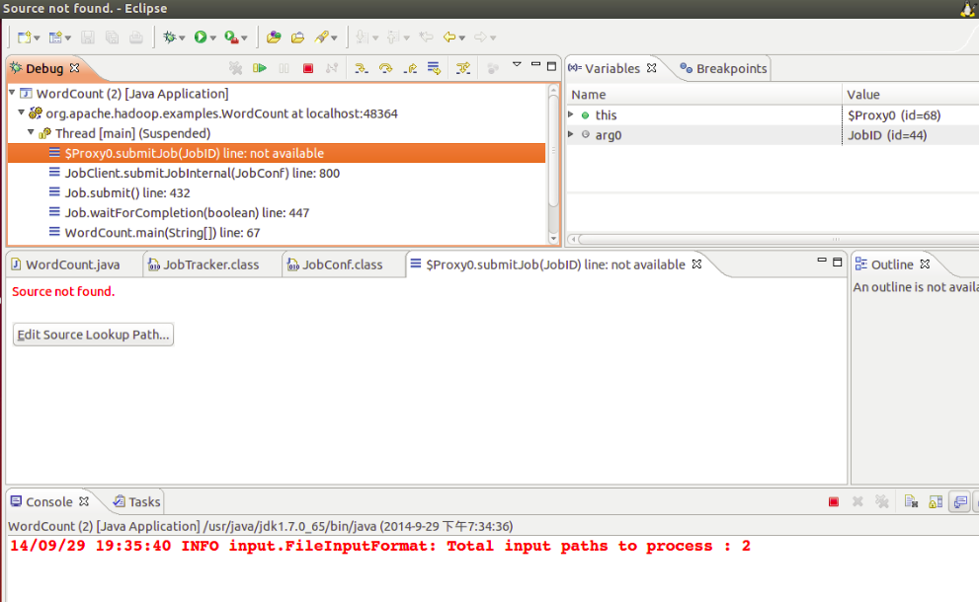This screenshot has width=979, height=602.
Task: Close the $Proxy0.submitJob editor tab
Action: pos(696,263)
